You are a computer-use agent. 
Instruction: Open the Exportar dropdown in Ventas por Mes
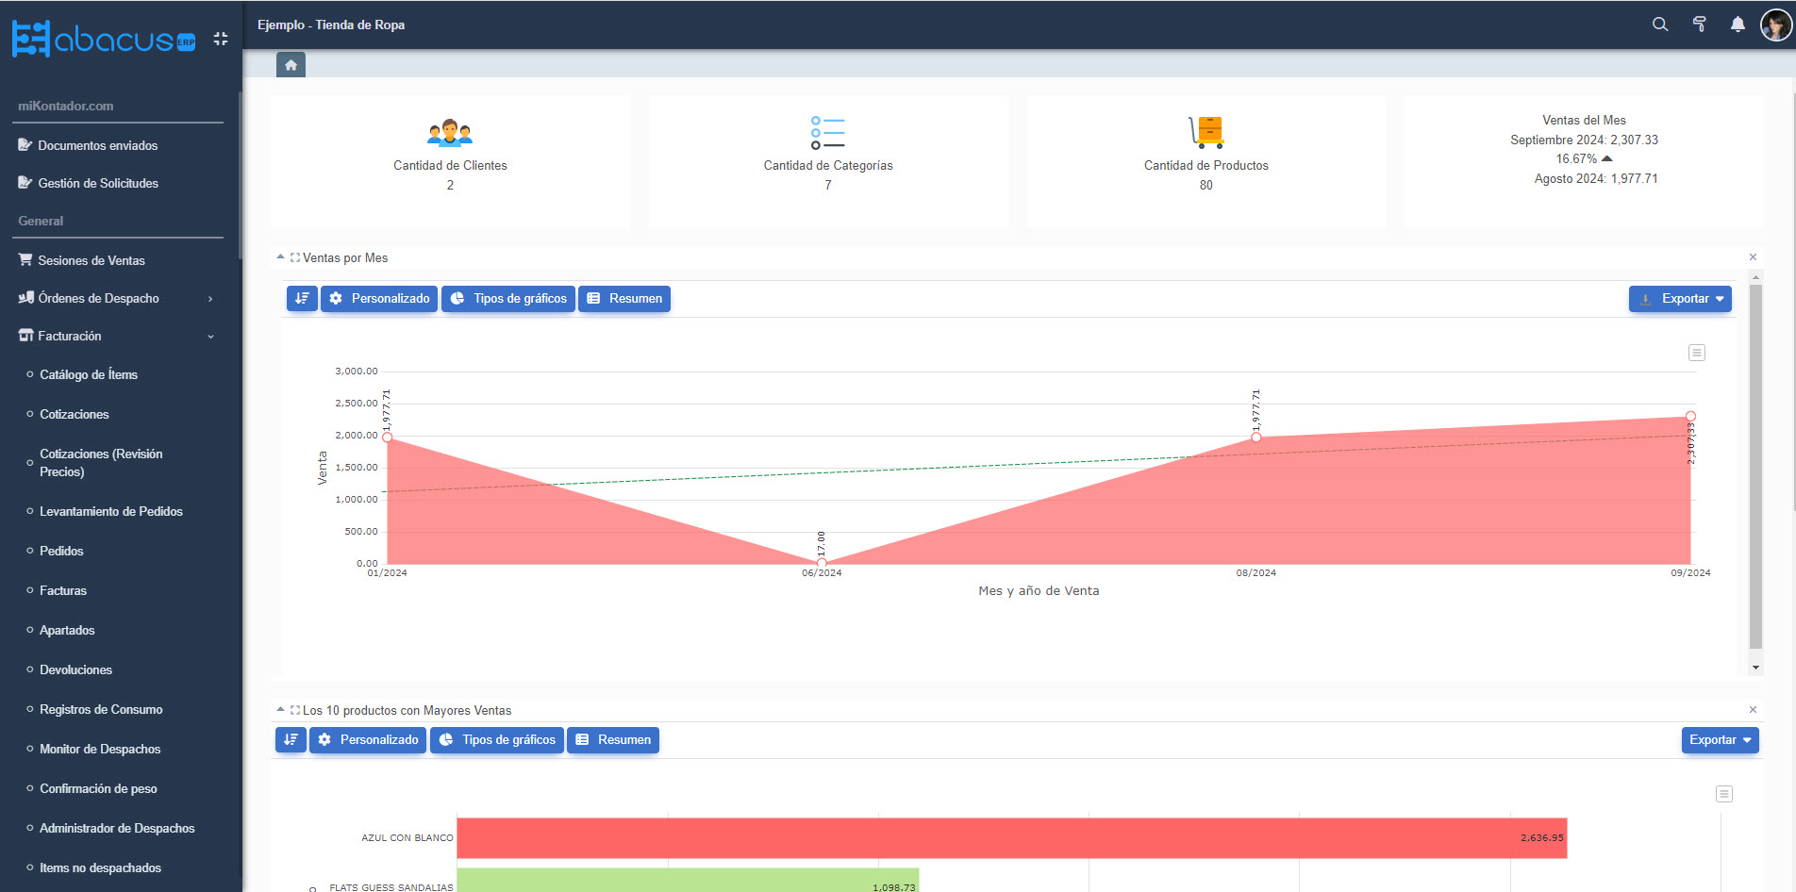pyautogui.click(x=1680, y=299)
